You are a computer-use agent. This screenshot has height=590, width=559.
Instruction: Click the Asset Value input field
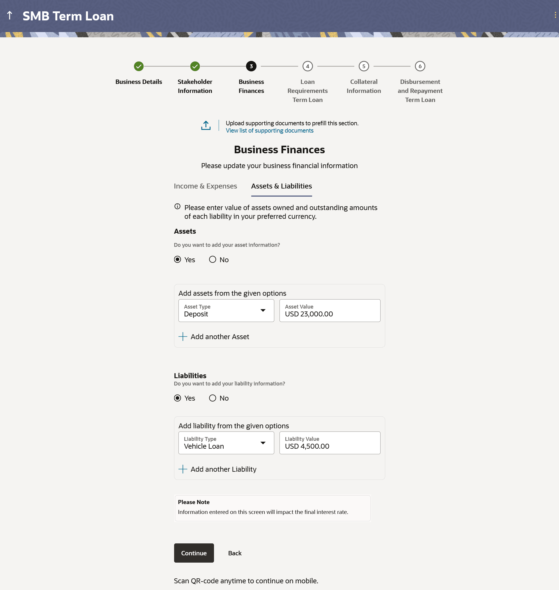[x=330, y=311]
